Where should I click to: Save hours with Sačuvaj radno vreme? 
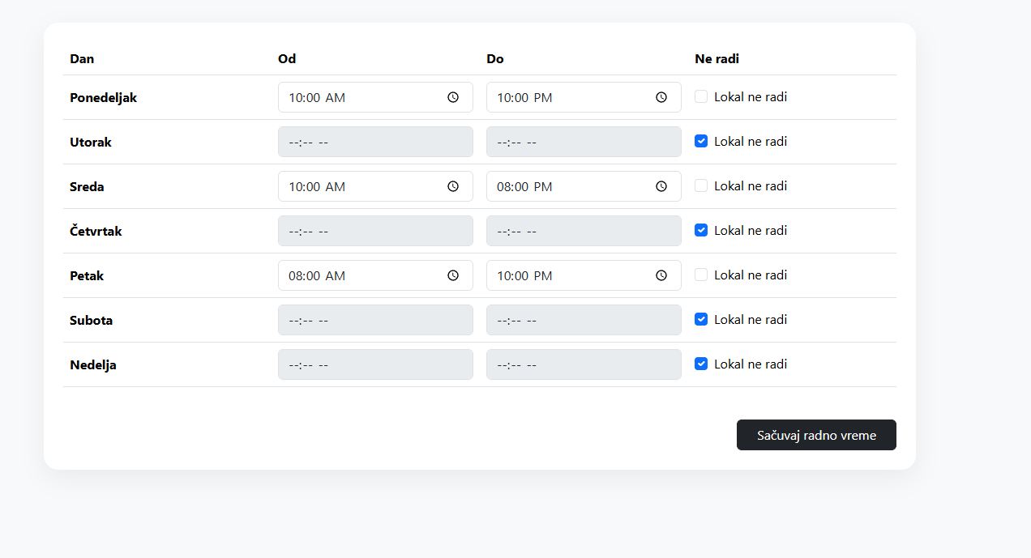coord(816,435)
